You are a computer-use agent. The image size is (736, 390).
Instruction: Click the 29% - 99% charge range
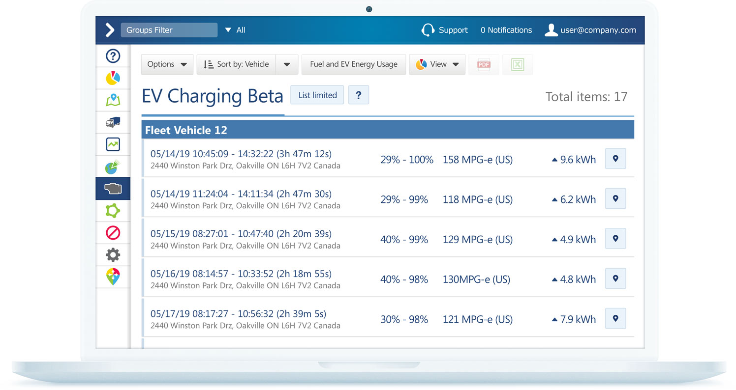coord(404,199)
